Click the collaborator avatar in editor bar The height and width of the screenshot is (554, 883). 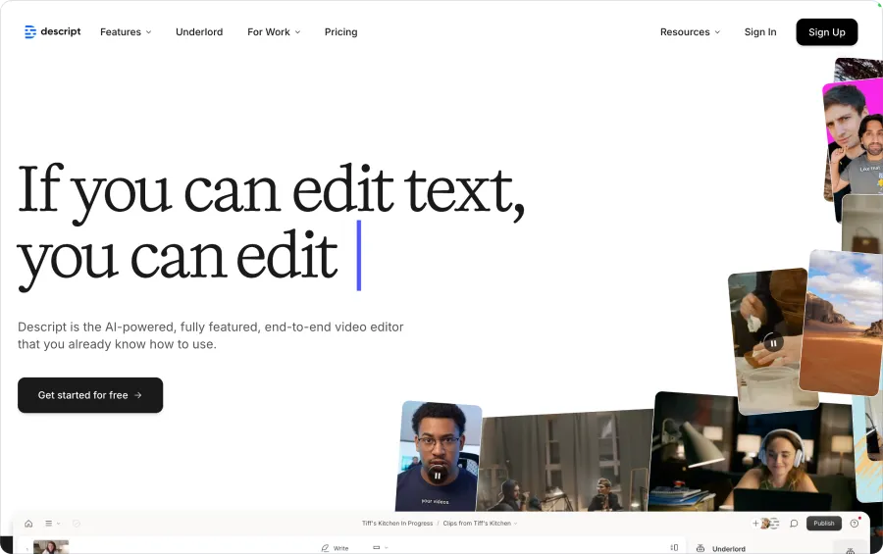[x=766, y=524]
